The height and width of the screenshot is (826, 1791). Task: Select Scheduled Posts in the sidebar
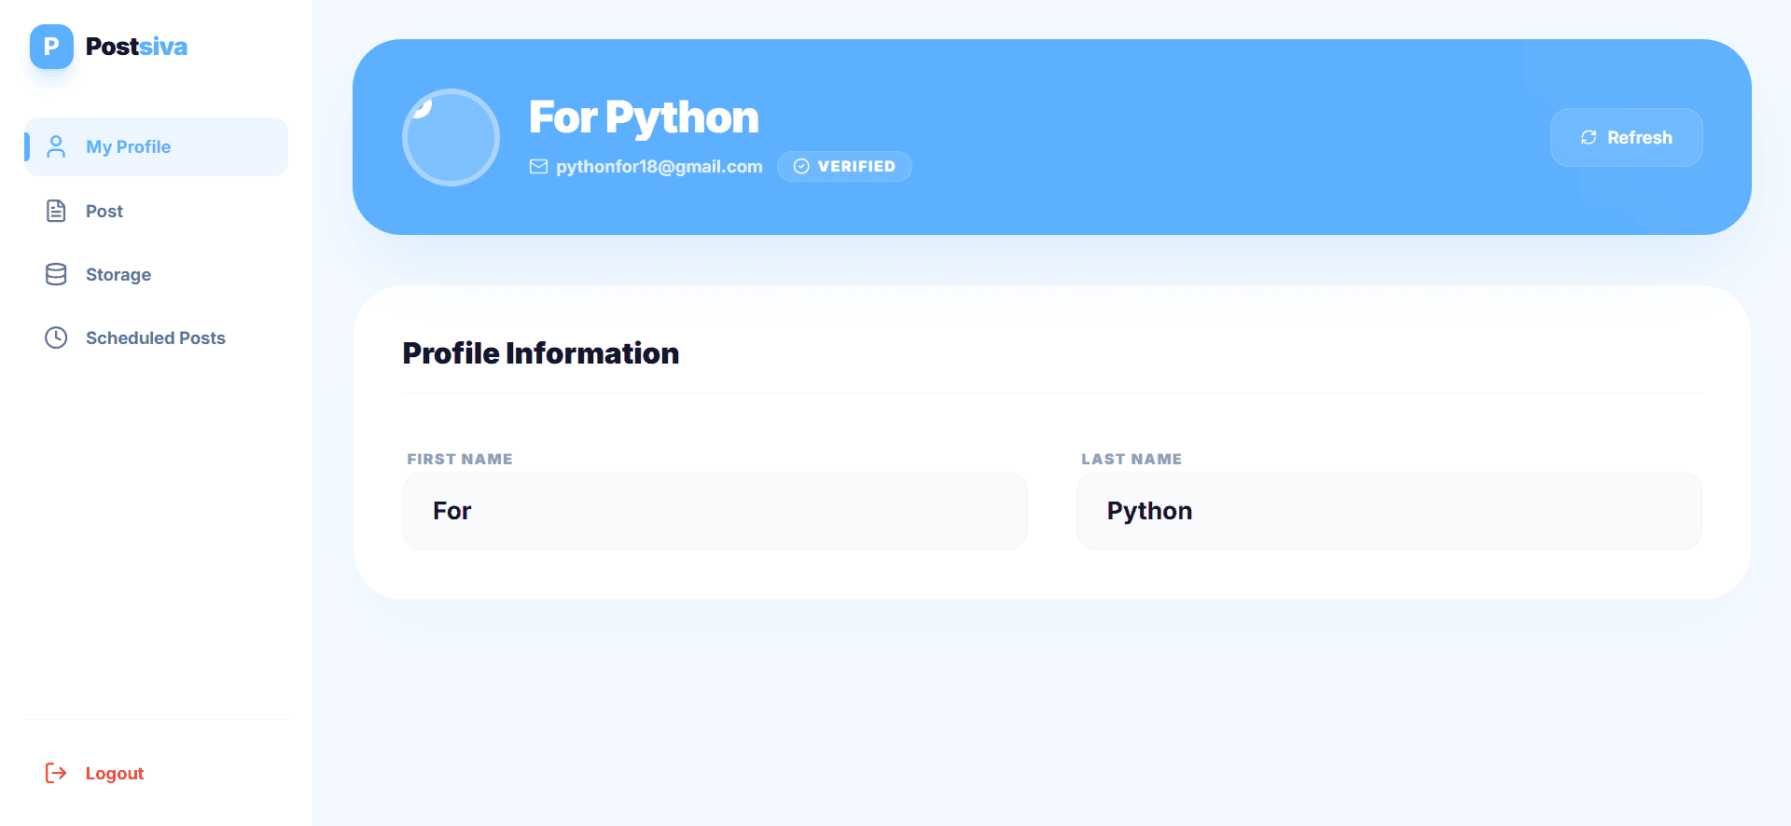[156, 338]
